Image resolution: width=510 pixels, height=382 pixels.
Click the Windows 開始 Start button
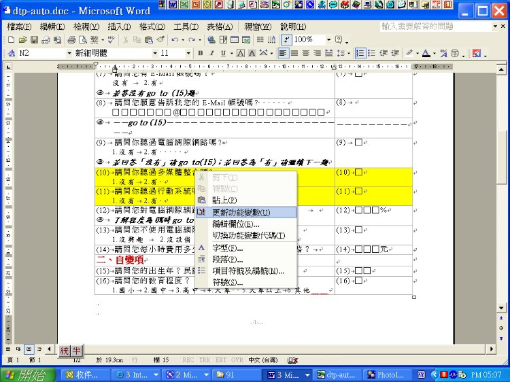28,375
